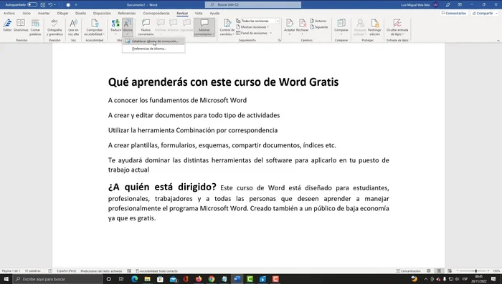Click the Aceptar change icon

(290, 23)
